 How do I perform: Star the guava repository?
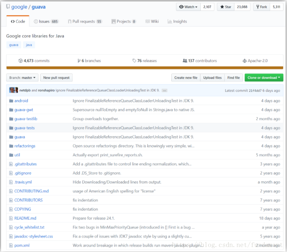[x=226, y=7]
